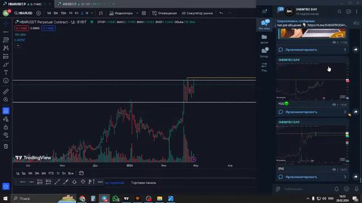
Task: Select the brush drawing tool
Action: pyautogui.click(x=6, y=64)
